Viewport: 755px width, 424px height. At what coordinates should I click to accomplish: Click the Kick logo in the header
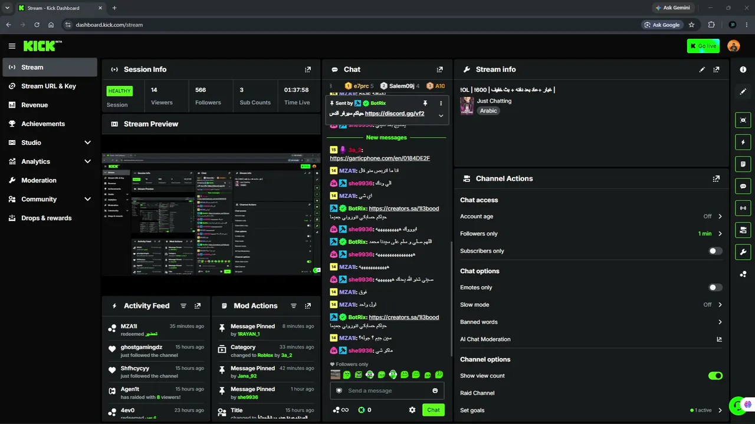coord(42,46)
